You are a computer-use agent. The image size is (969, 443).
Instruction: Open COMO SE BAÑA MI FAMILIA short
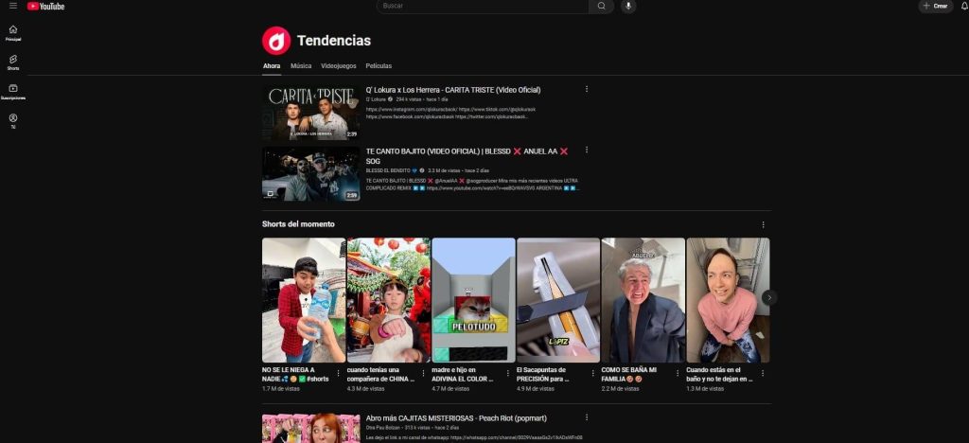tap(643, 300)
